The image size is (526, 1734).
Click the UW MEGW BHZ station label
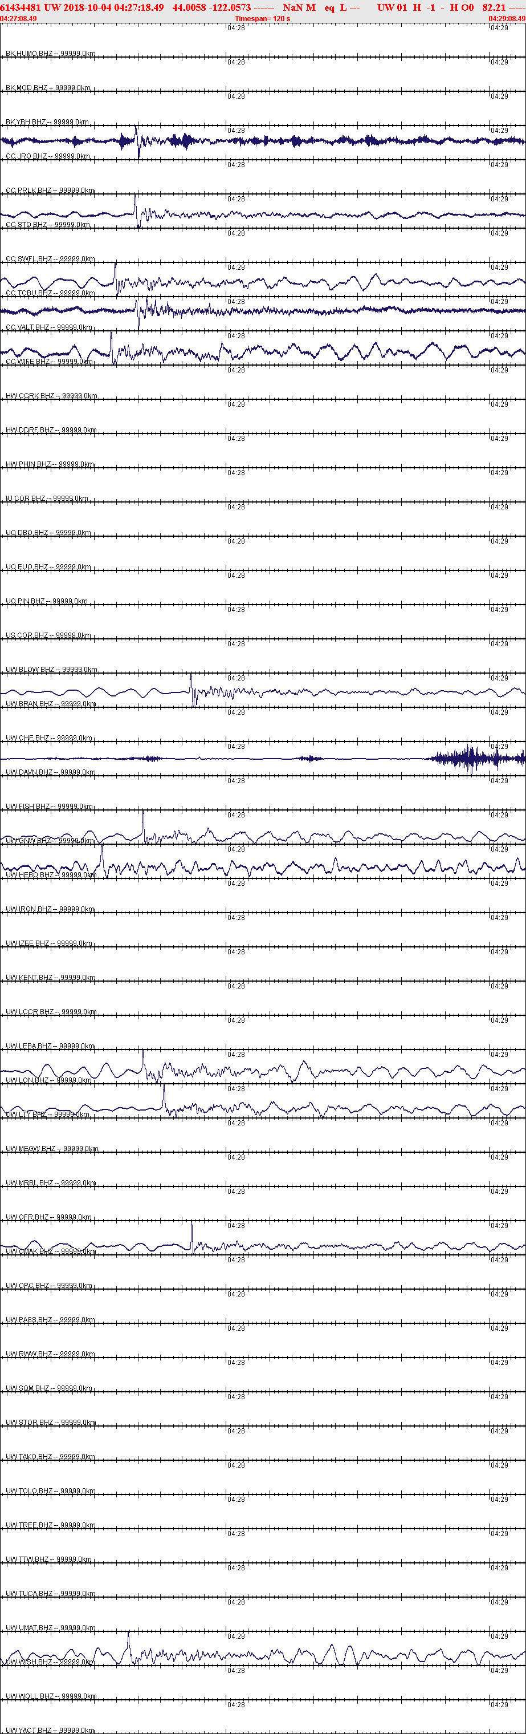(52, 1148)
